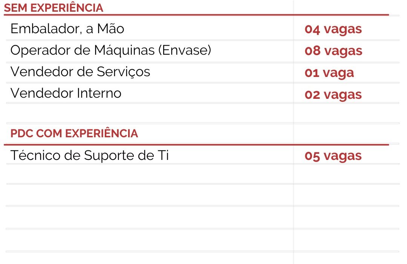
Task: Click the 04 vagas count
Action: point(333,29)
